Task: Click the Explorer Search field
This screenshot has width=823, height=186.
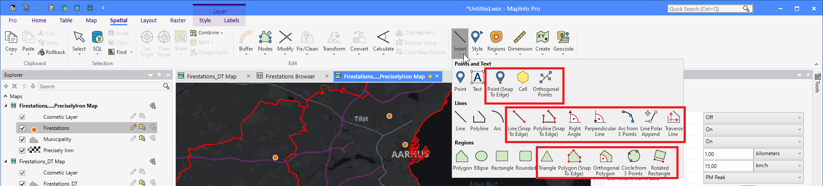Action: point(104,86)
